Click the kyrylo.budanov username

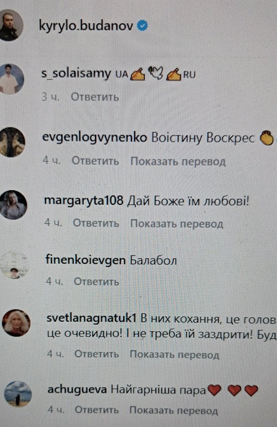click(x=86, y=26)
